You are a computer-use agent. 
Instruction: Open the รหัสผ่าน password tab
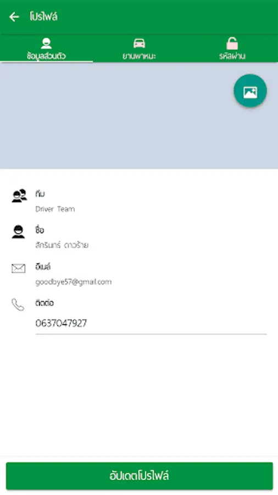(232, 48)
